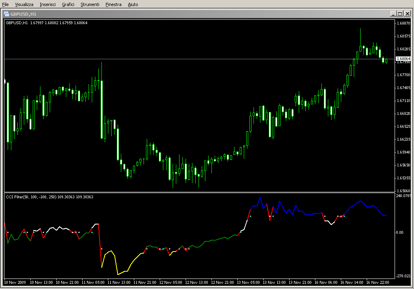Click the 13 Nov 05:00 time label
The height and width of the screenshot is (289, 414).
(248, 283)
